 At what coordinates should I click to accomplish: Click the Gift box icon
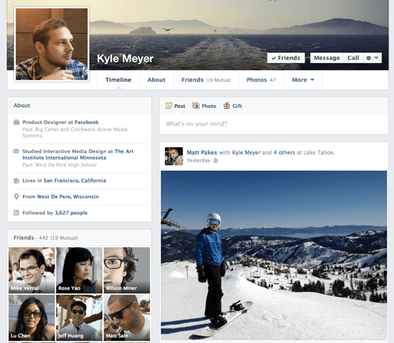coord(227,106)
